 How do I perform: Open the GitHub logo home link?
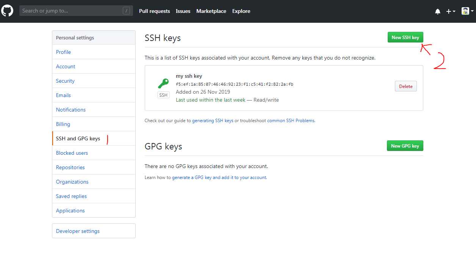pyautogui.click(x=7, y=11)
